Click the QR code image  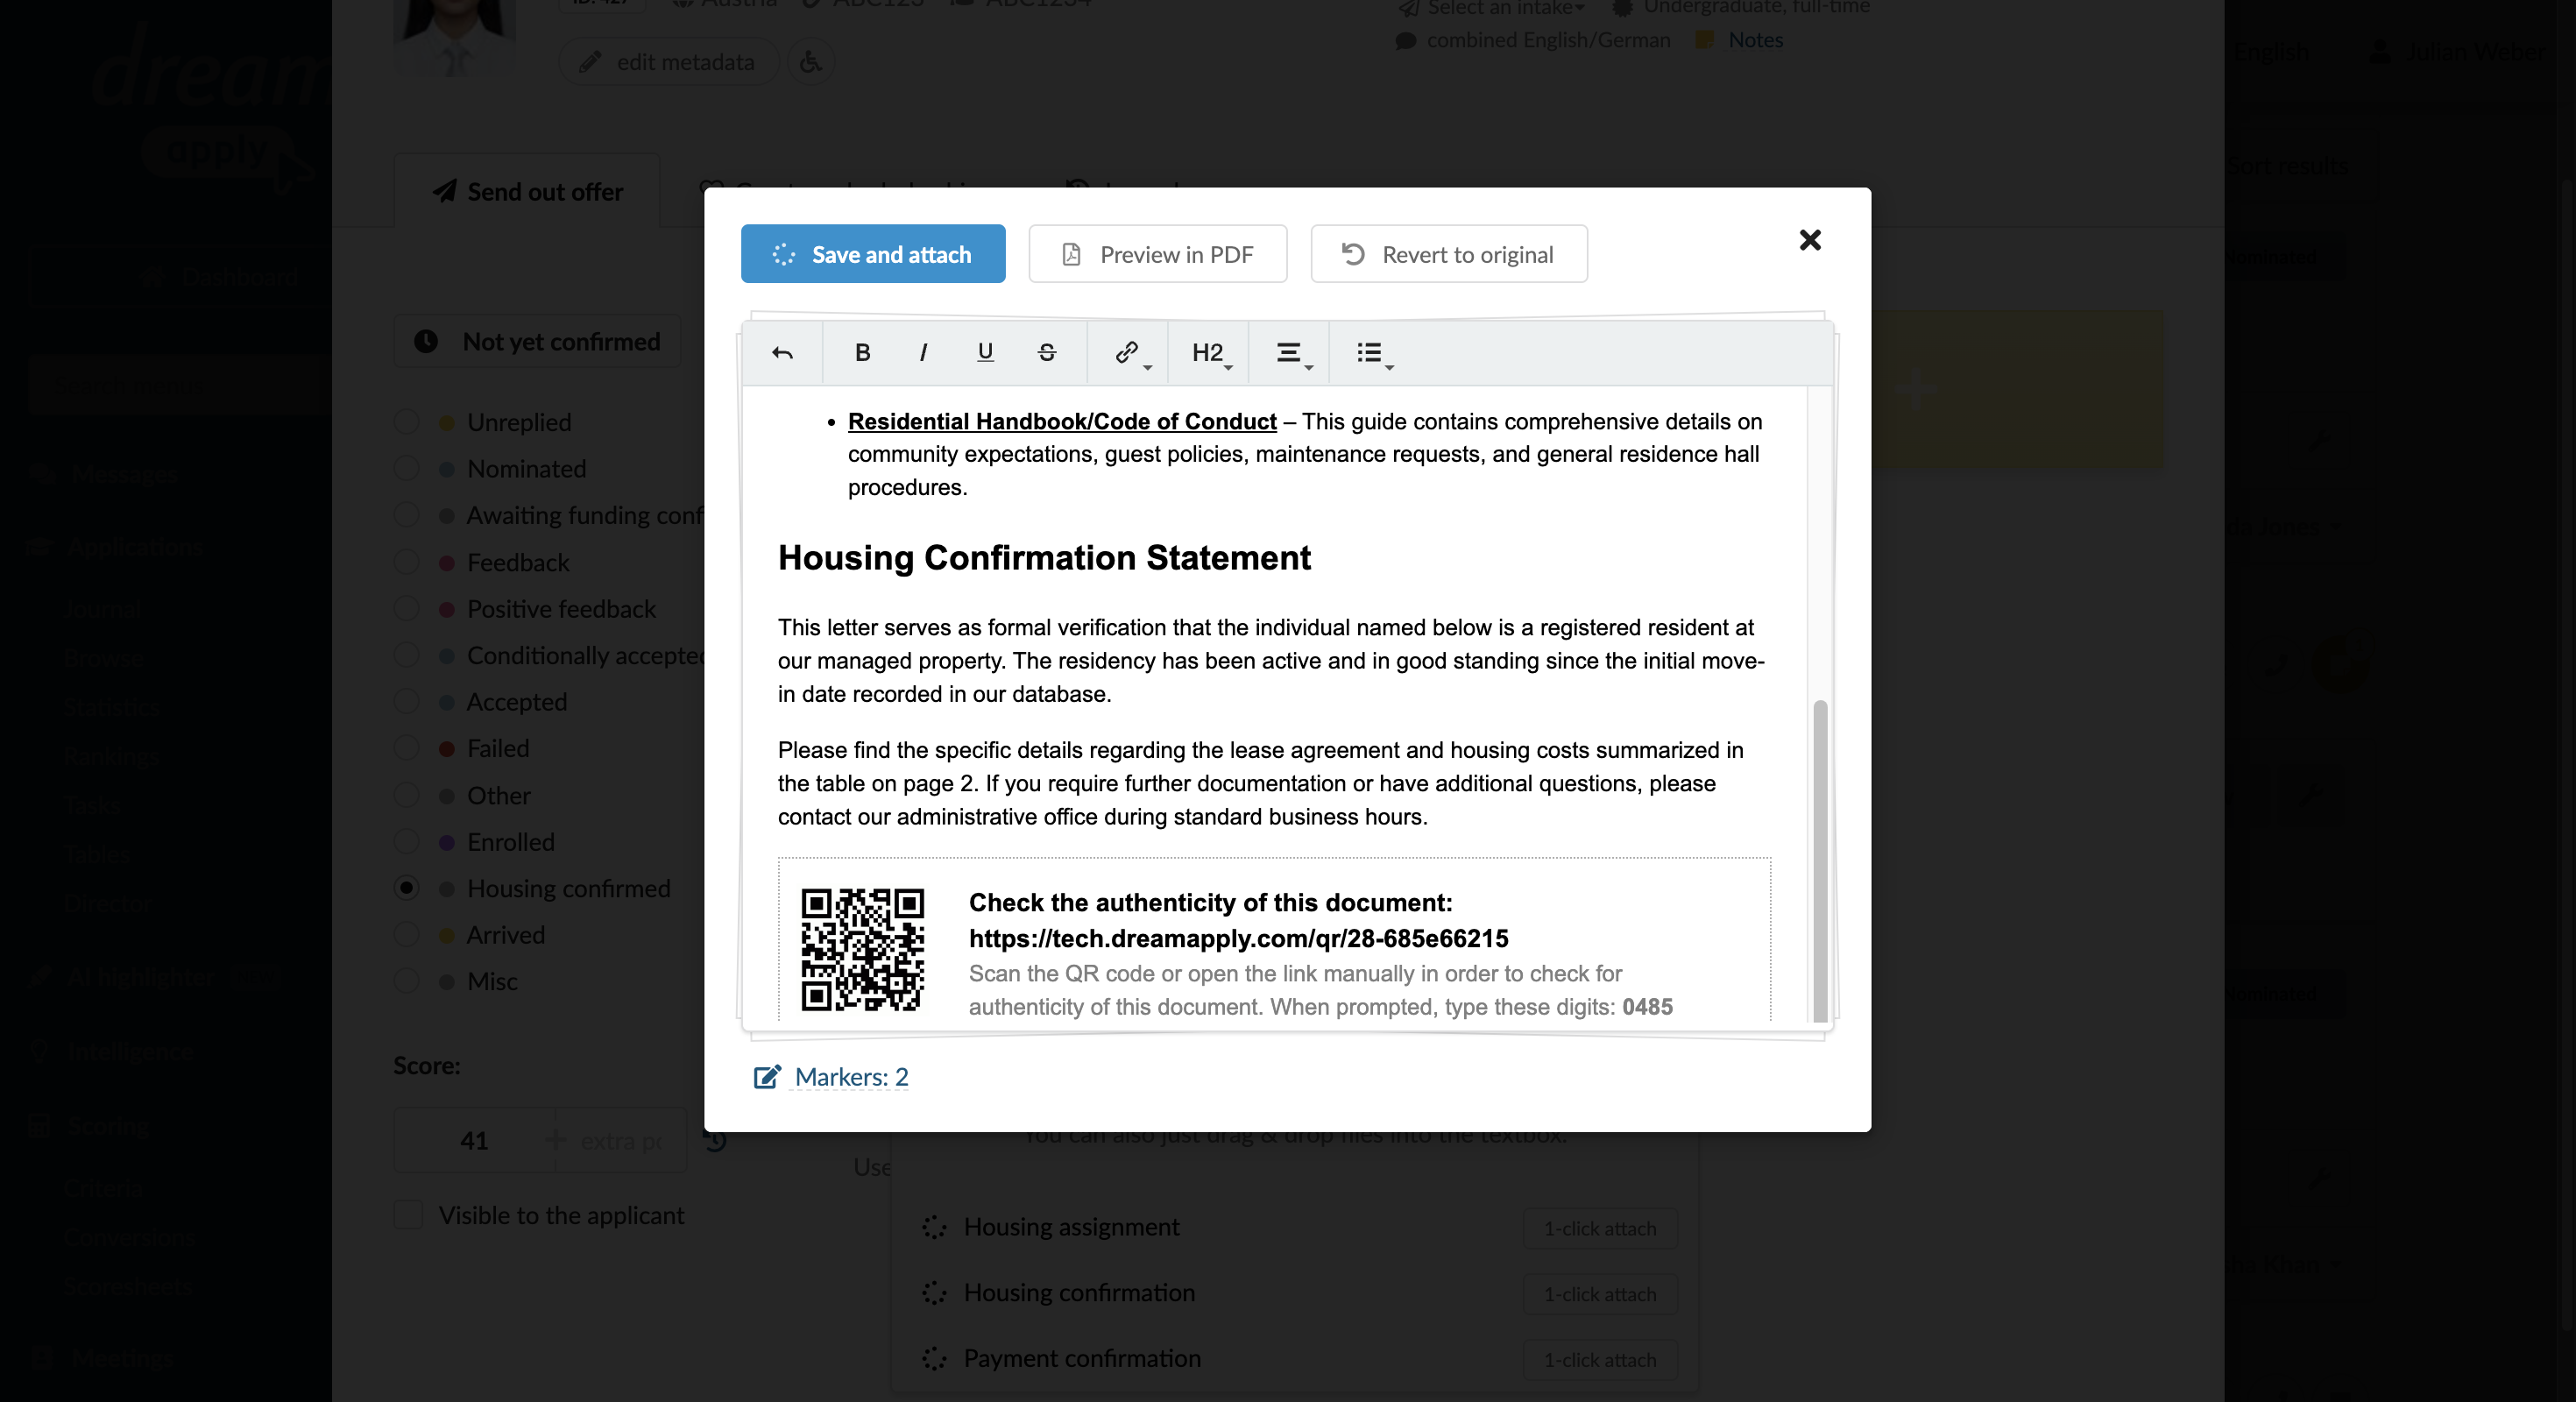coord(862,950)
